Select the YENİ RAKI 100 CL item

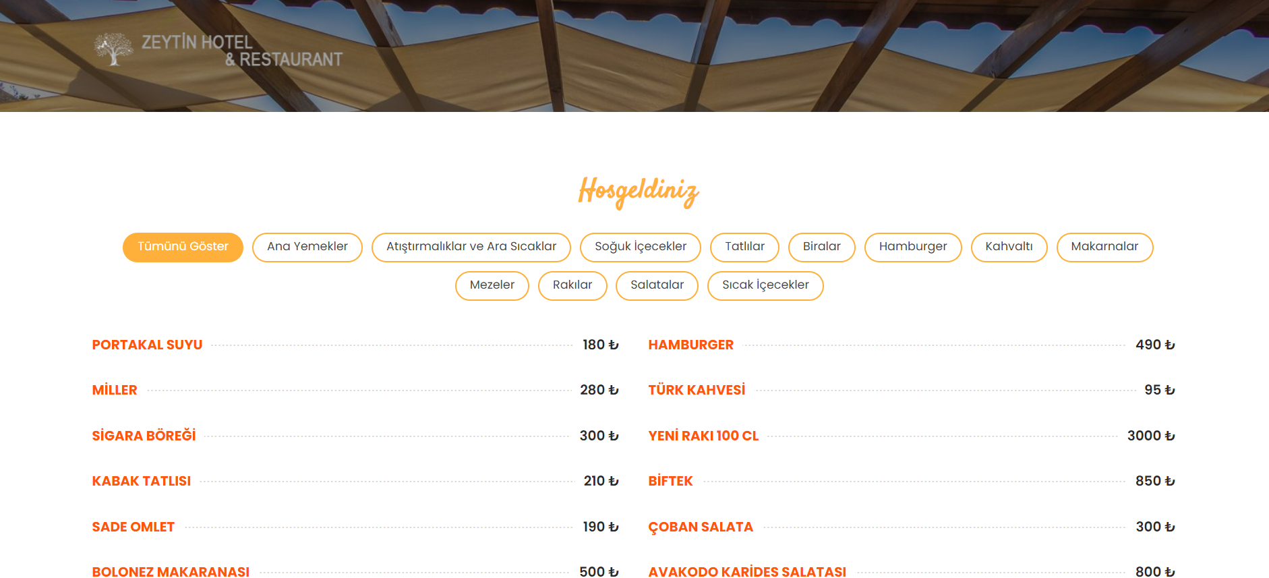click(x=703, y=436)
